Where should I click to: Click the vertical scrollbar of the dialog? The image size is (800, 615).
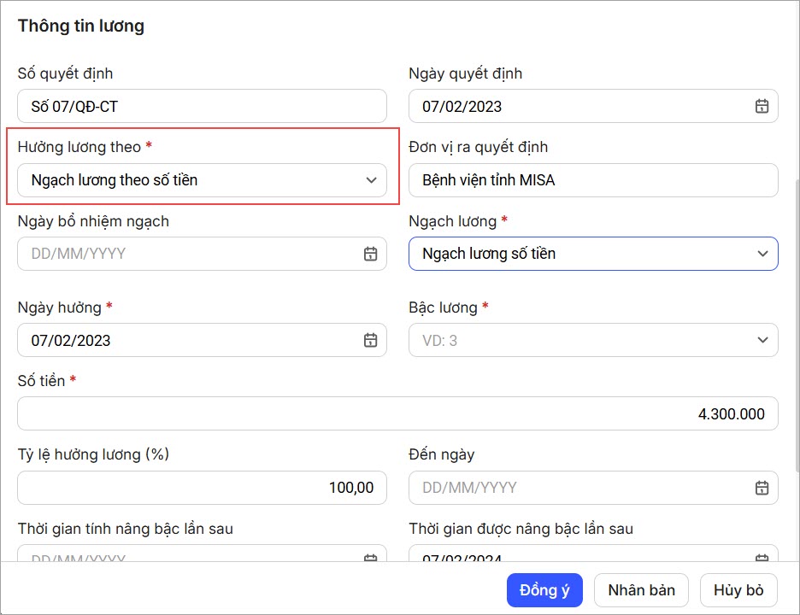796,342
